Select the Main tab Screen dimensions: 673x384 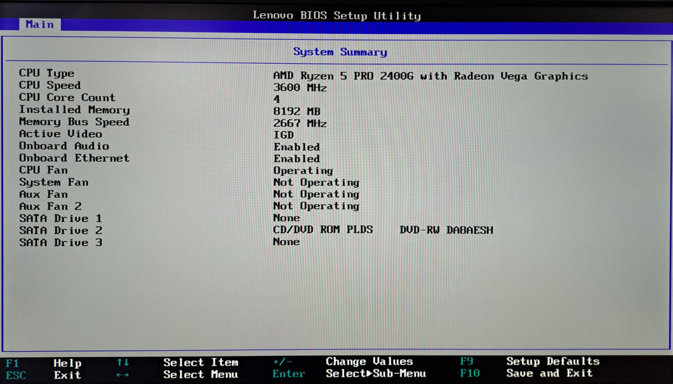pos(40,24)
